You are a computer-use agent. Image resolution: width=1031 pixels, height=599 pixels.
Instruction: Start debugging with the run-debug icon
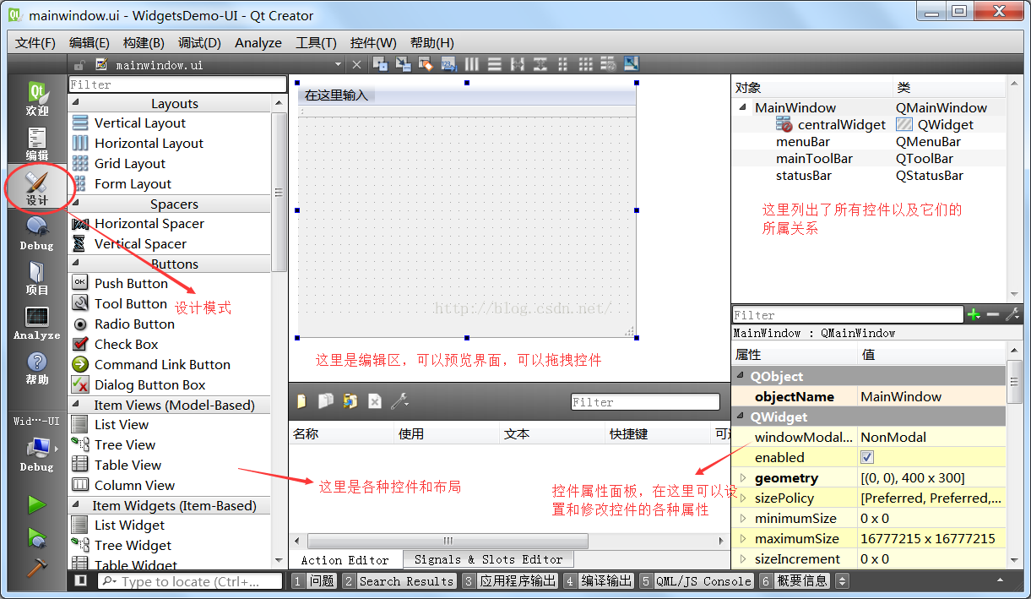(x=36, y=536)
